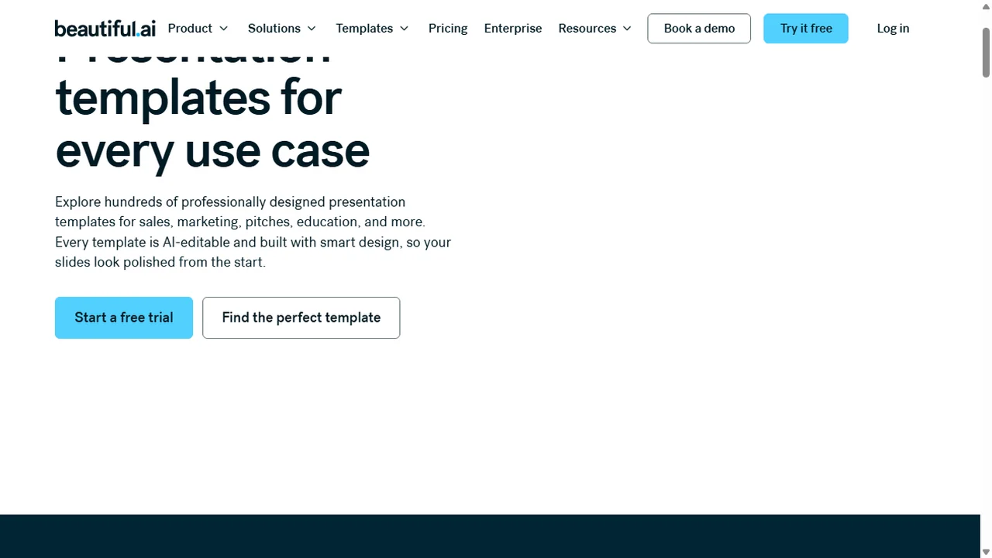The height and width of the screenshot is (558, 992).
Task: Click the page scrollbar thumb
Action: tap(986, 52)
